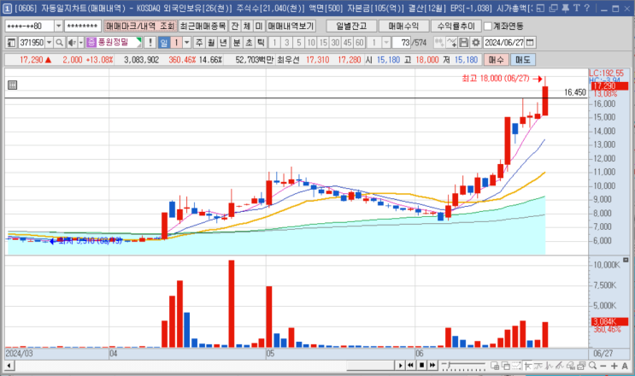Click the crosshair line tool icon at the bottom
The width and height of the screenshot is (635, 376).
pos(527,366)
